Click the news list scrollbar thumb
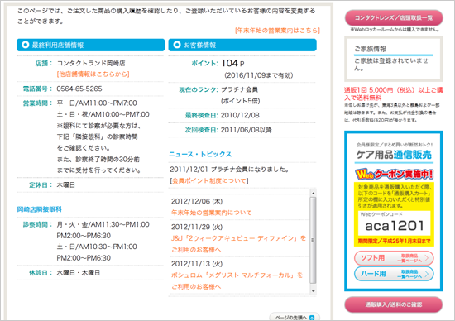 [313, 240]
